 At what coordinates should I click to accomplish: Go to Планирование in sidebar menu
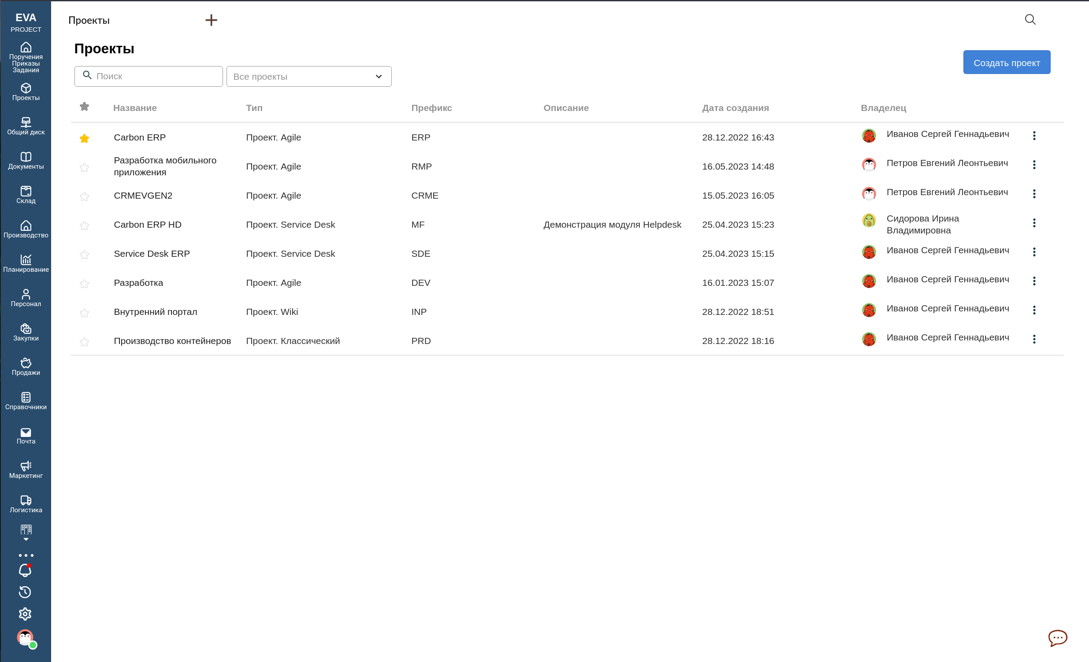[26, 263]
